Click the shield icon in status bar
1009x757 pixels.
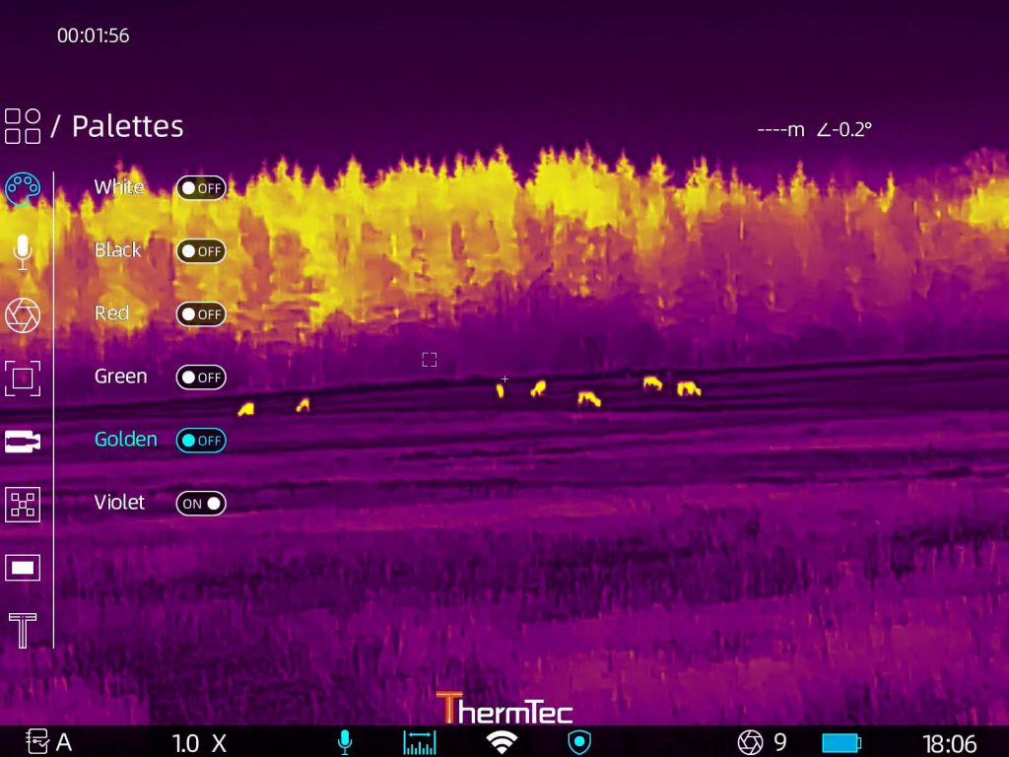pyautogui.click(x=579, y=742)
